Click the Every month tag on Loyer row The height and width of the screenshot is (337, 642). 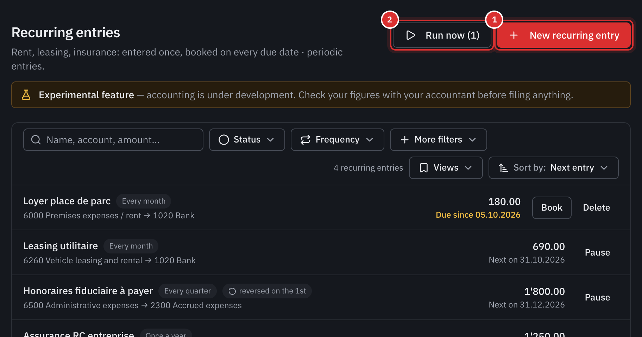[x=144, y=201]
